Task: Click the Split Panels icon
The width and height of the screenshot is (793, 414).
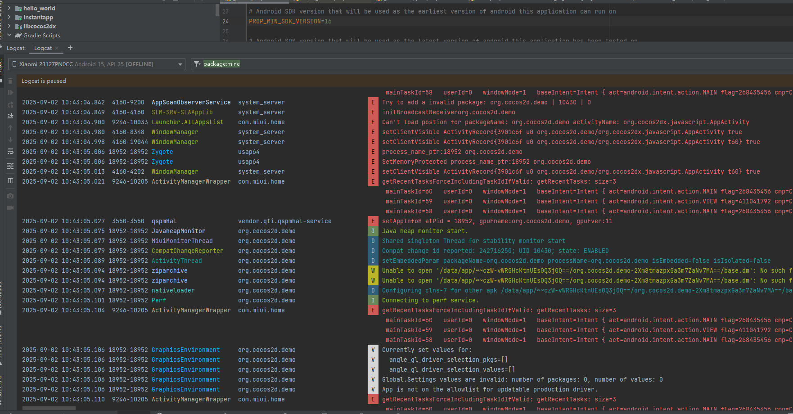Action: pyautogui.click(x=10, y=180)
